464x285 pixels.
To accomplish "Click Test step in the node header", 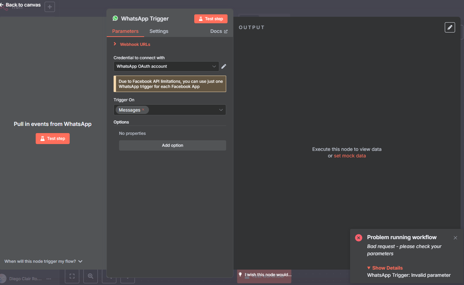I will pyautogui.click(x=211, y=19).
